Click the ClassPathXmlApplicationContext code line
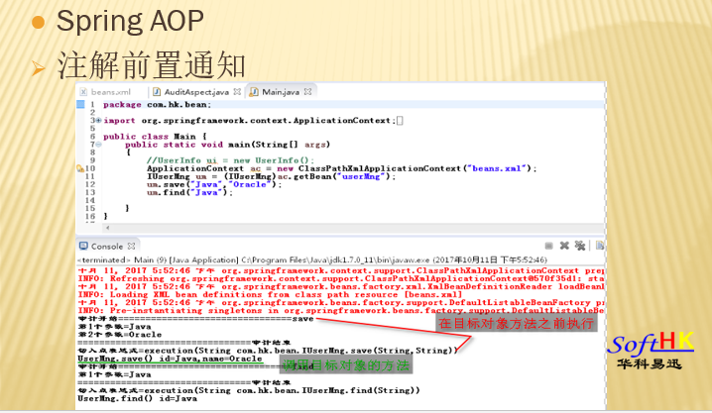This screenshot has width=712, height=413. [x=341, y=168]
